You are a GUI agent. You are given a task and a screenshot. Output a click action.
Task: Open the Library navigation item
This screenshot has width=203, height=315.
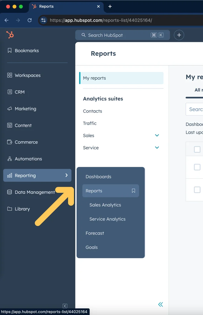click(18, 209)
